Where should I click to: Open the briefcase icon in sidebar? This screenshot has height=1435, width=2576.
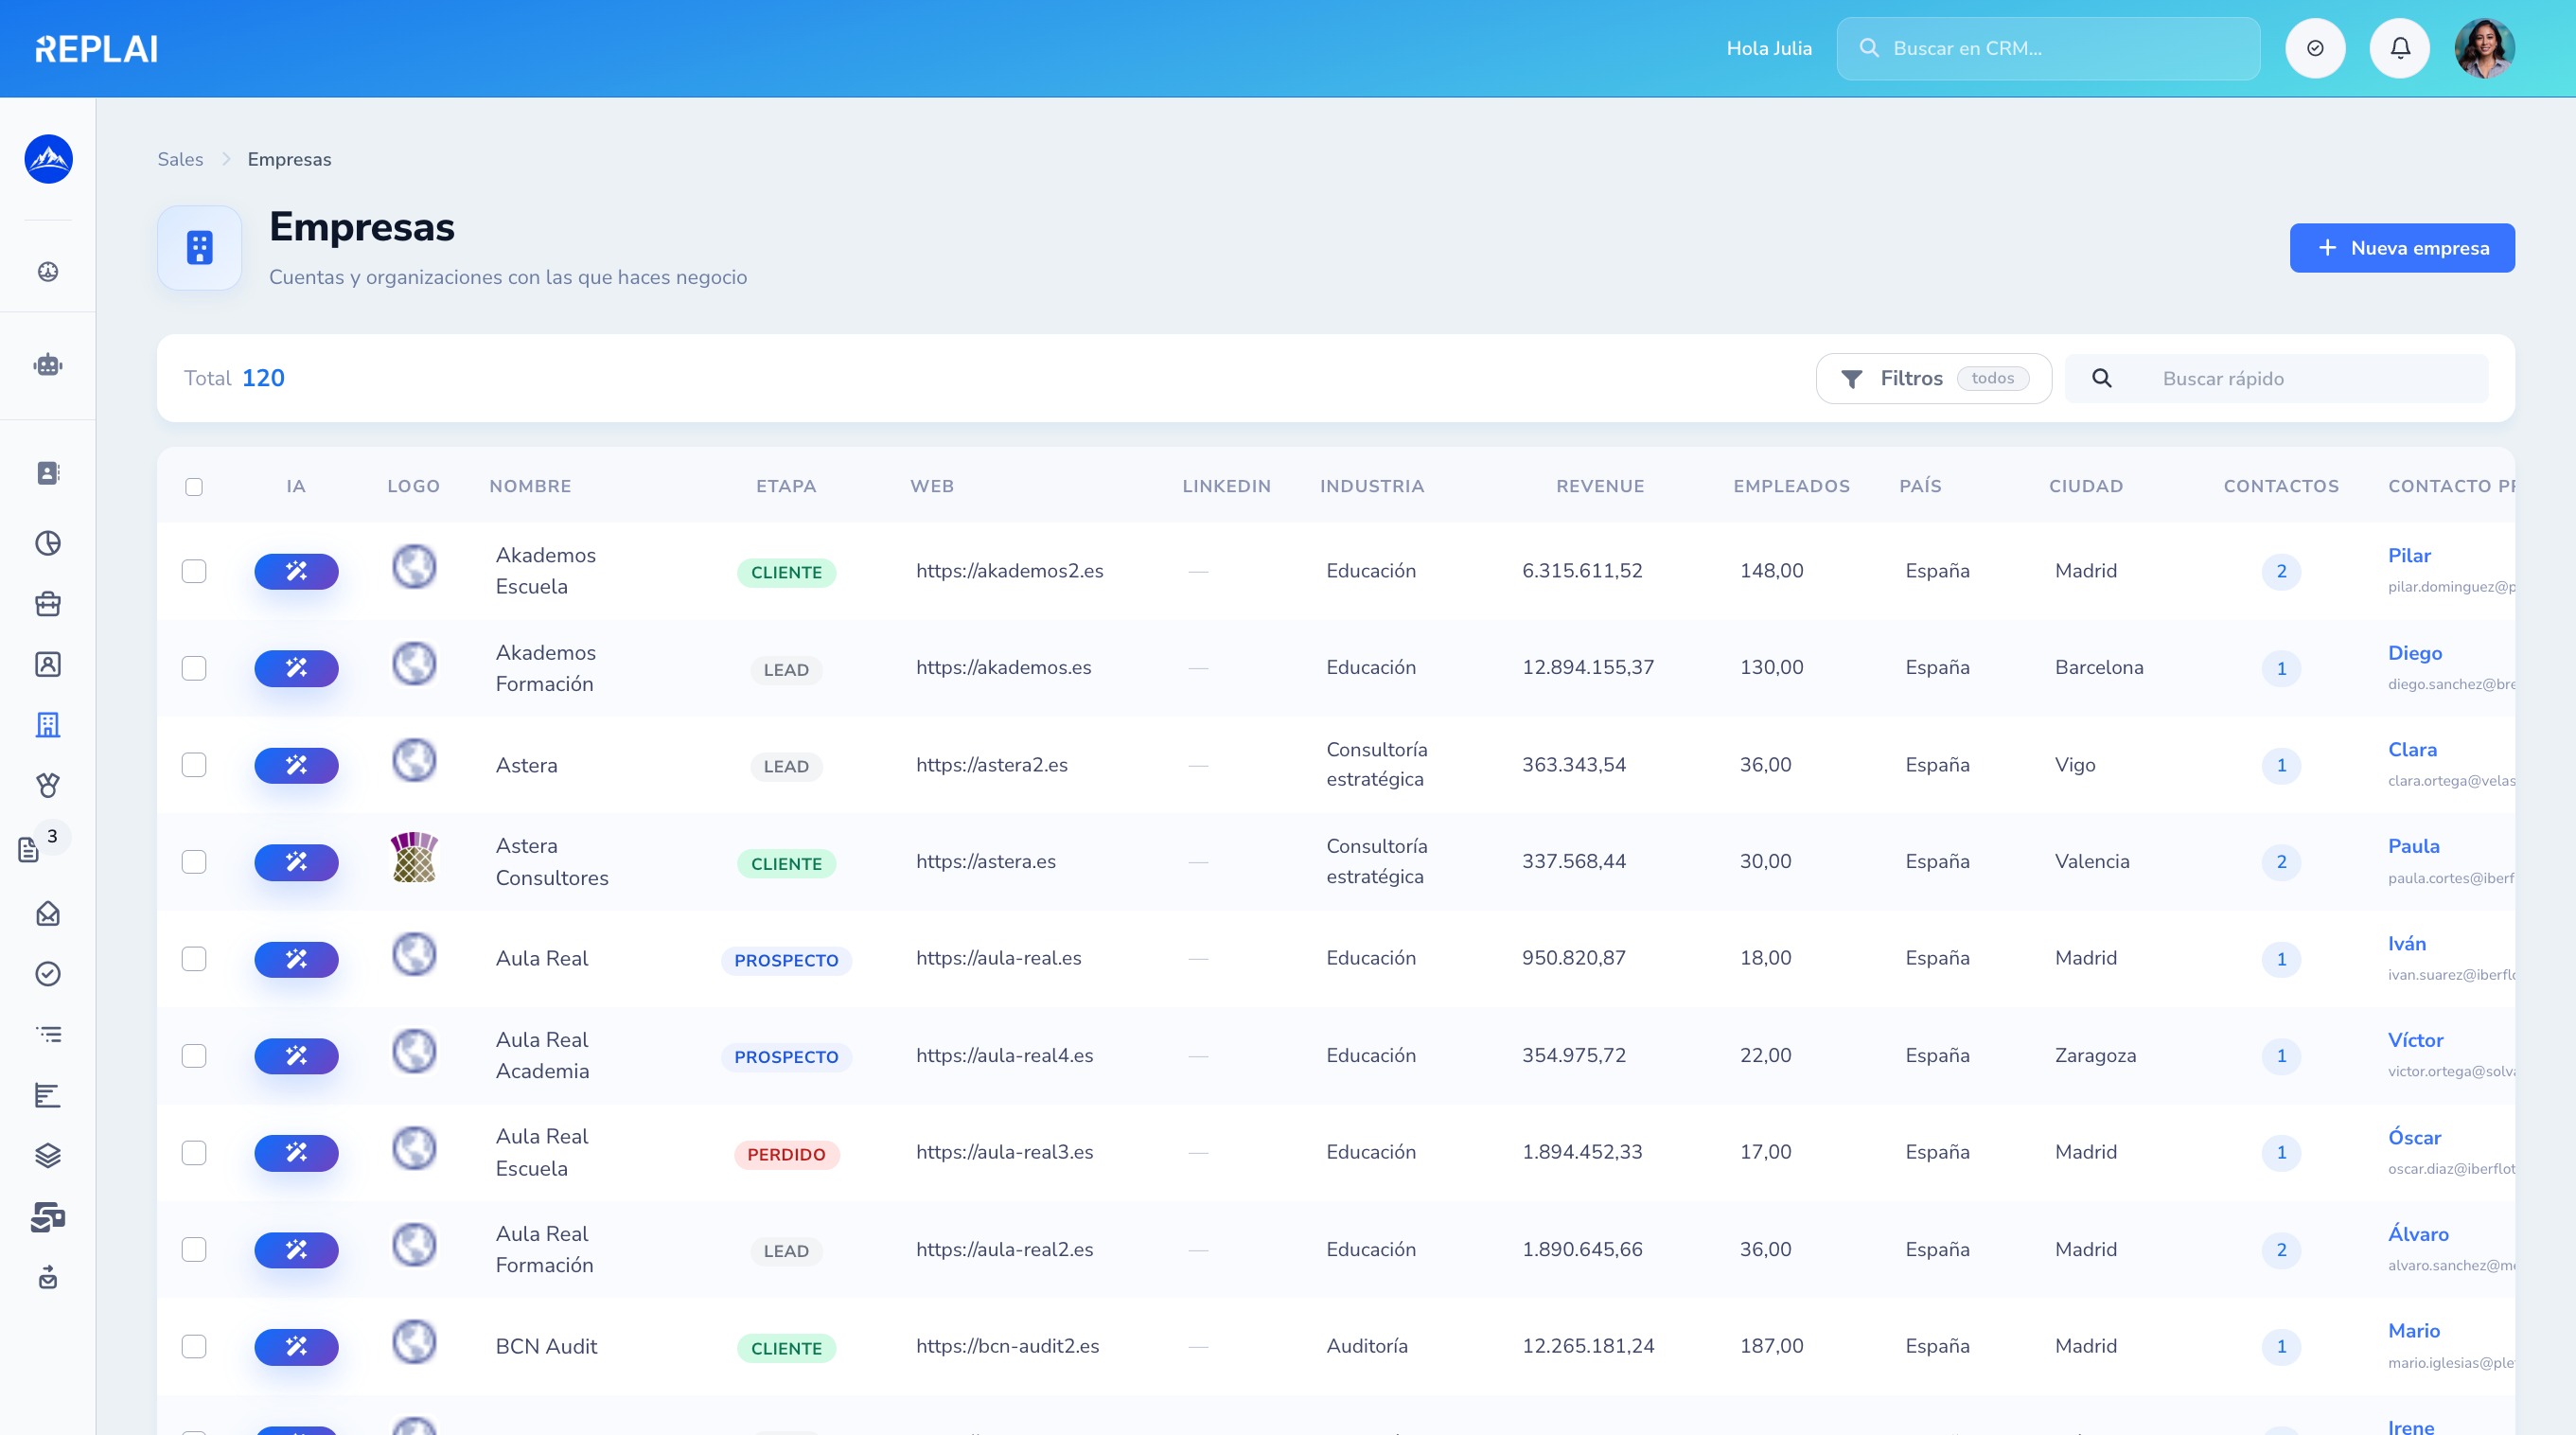tap(48, 604)
